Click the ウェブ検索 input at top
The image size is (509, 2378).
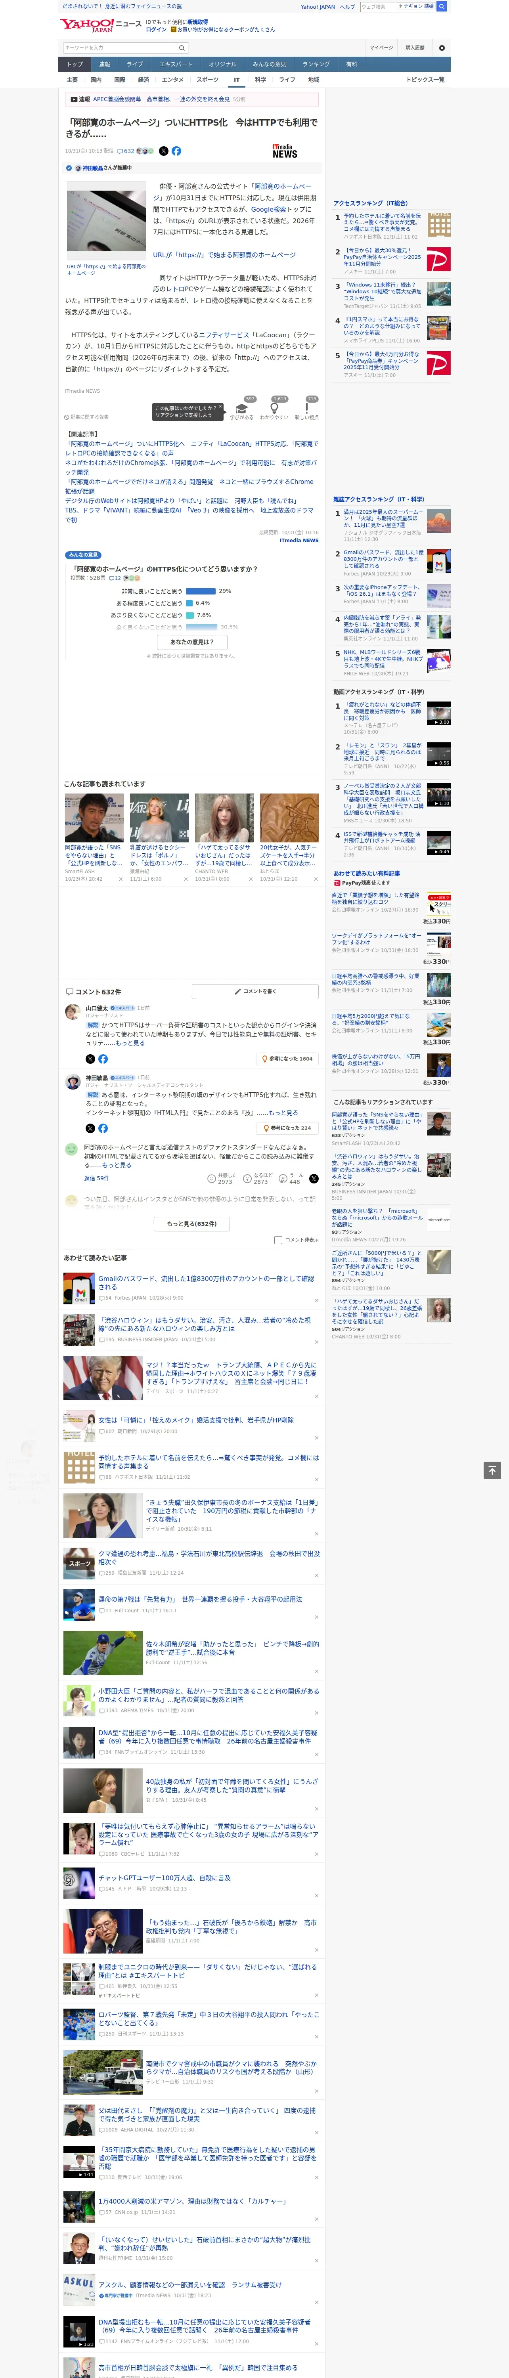[x=378, y=6]
